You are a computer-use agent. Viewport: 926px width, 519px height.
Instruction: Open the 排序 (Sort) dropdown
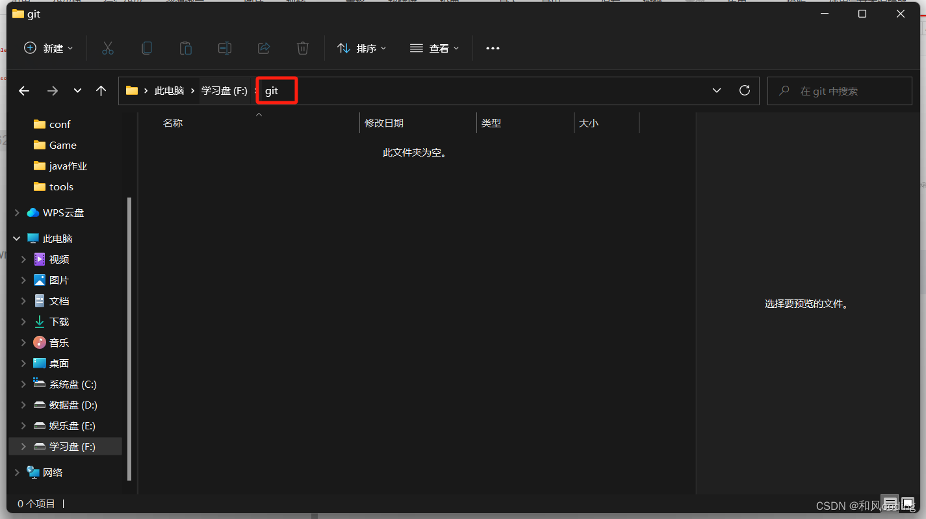[x=362, y=48]
